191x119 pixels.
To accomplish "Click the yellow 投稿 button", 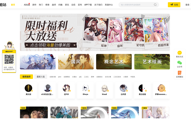I will click(x=174, y=5).
